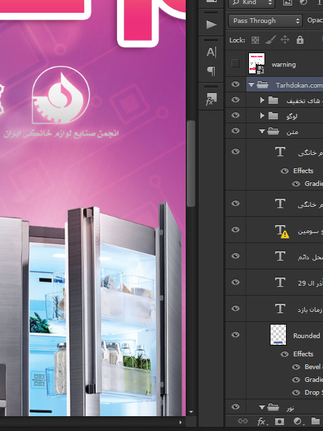
Task: Open the Pass Through blend mode dropdown
Action: pos(265,21)
